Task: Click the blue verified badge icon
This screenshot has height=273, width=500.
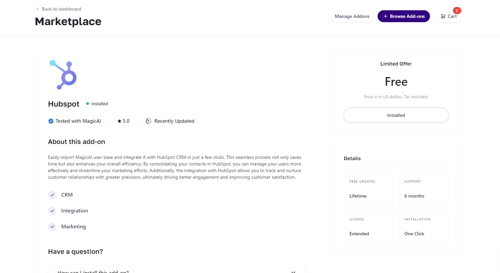Action: click(51, 121)
